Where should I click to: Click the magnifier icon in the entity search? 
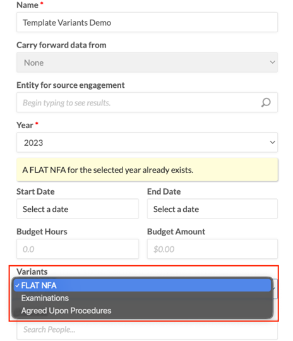pyautogui.click(x=266, y=102)
